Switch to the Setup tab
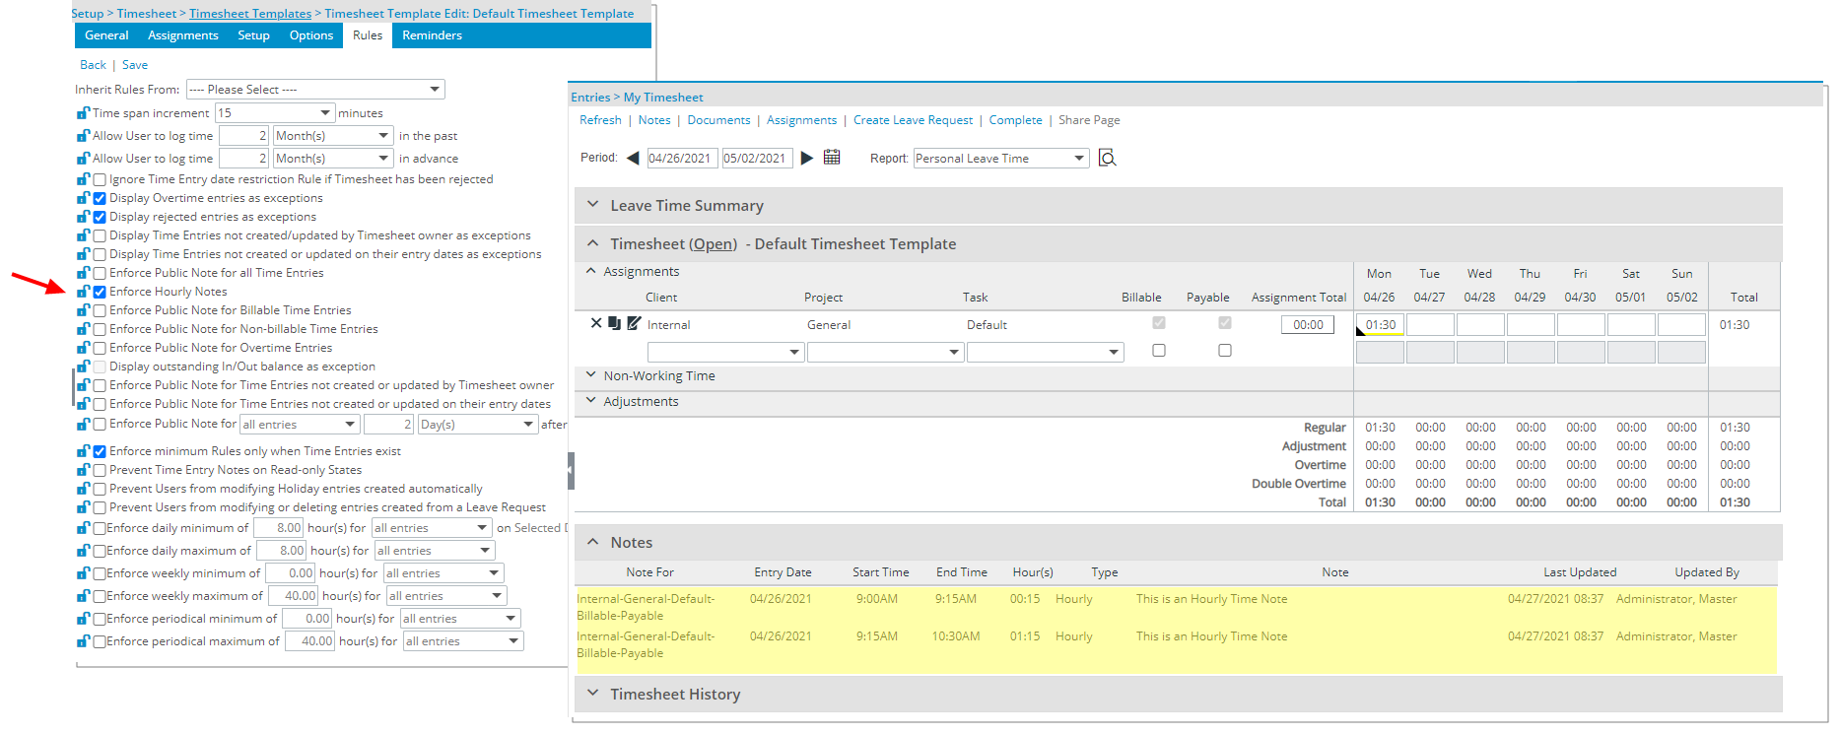The height and width of the screenshot is (734, 1840). (253, 35)
